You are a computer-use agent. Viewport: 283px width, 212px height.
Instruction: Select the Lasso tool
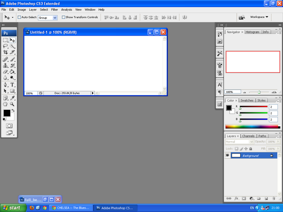6,46
